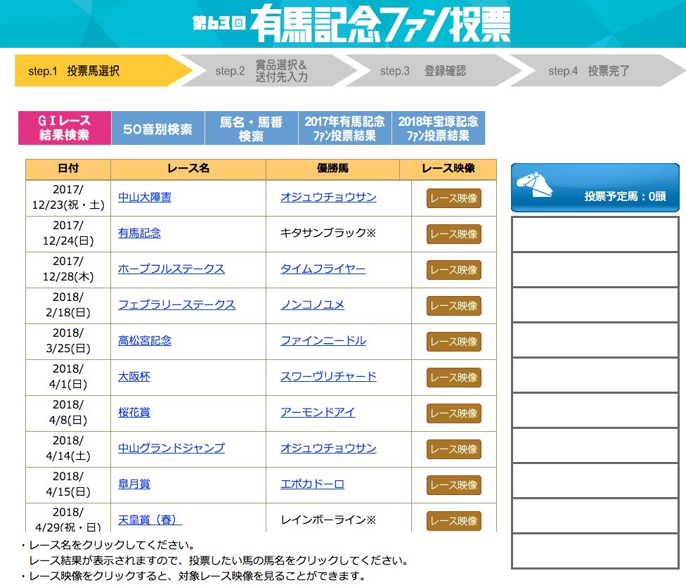Open the 有馬記念 race link
The height and width of the screenshot is (585, 686).
140,233
